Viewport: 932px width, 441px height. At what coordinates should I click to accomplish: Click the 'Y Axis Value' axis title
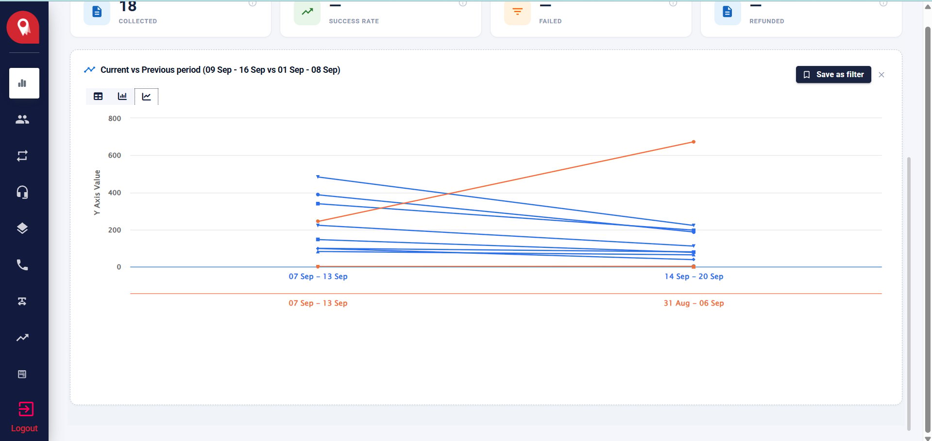click(97, 193)
